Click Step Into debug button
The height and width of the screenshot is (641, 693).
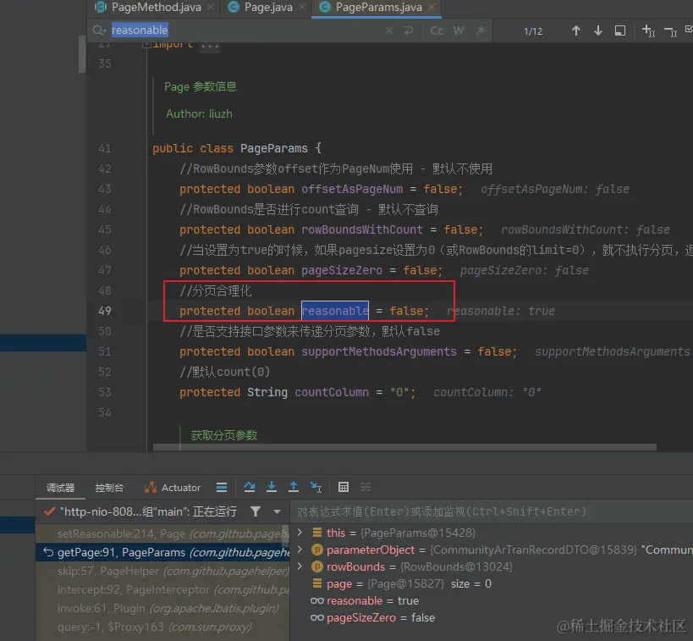click(x=272, y=487)
